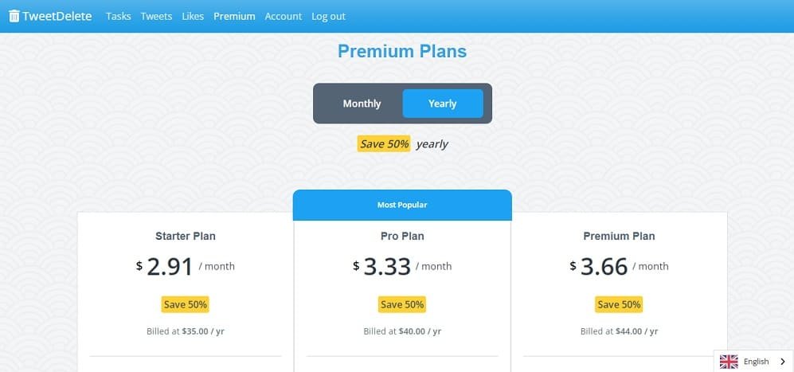Select the Premium nav item
This screenshot has height=372, width=794.
(x=234, y=16)
